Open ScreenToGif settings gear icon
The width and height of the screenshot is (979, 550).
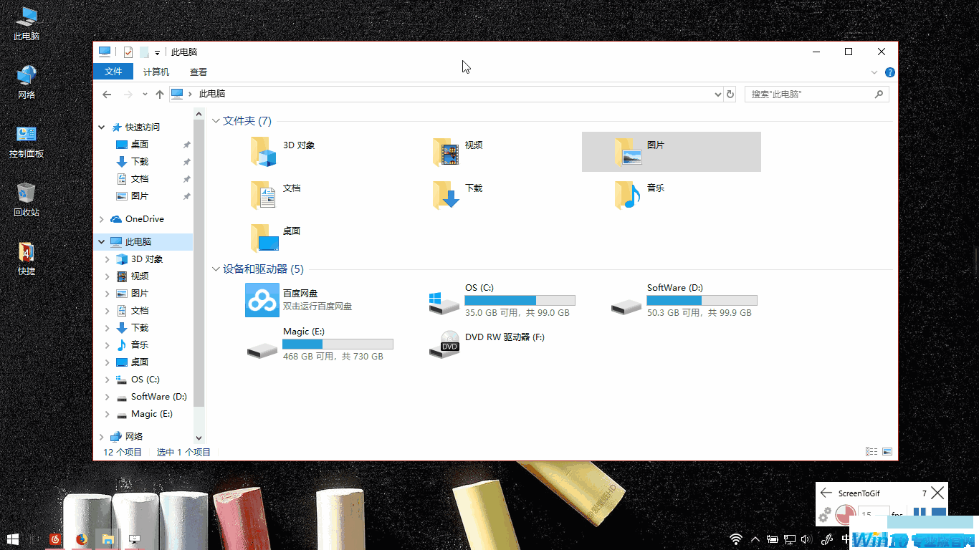pos(825,514)
